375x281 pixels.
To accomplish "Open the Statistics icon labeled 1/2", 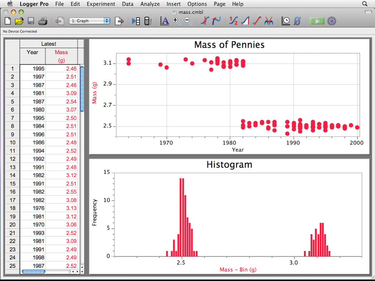I will 233,21.
